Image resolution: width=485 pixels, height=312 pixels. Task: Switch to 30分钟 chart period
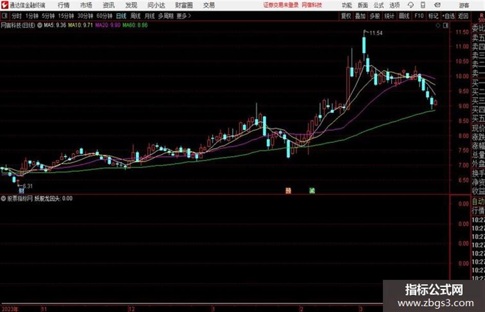85,16
